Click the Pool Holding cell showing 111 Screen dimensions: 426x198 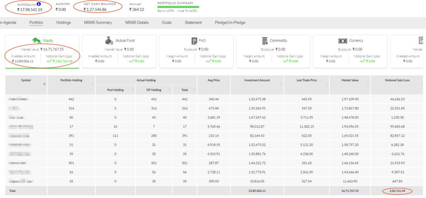pyautogui.click(x=116, y=136)
